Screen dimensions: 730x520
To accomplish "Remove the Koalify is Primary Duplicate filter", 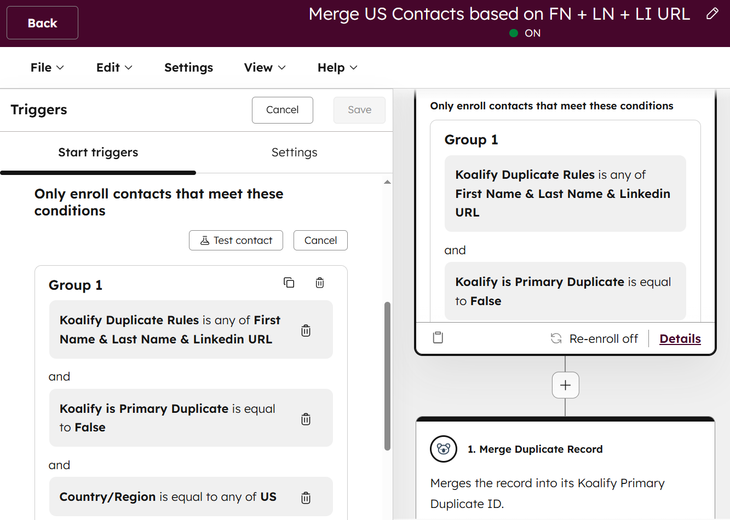I will 306,419.
